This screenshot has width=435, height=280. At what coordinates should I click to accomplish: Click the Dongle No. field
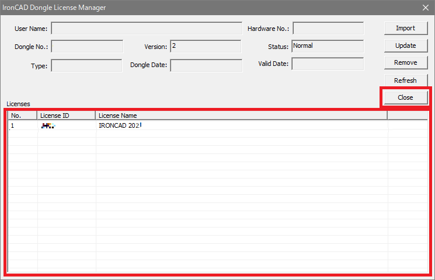(88, 47)
